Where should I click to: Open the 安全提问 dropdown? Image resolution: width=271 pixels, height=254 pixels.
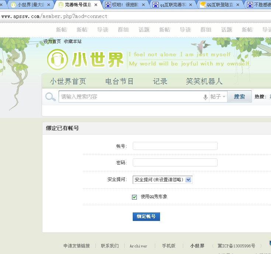pos(163,180)
